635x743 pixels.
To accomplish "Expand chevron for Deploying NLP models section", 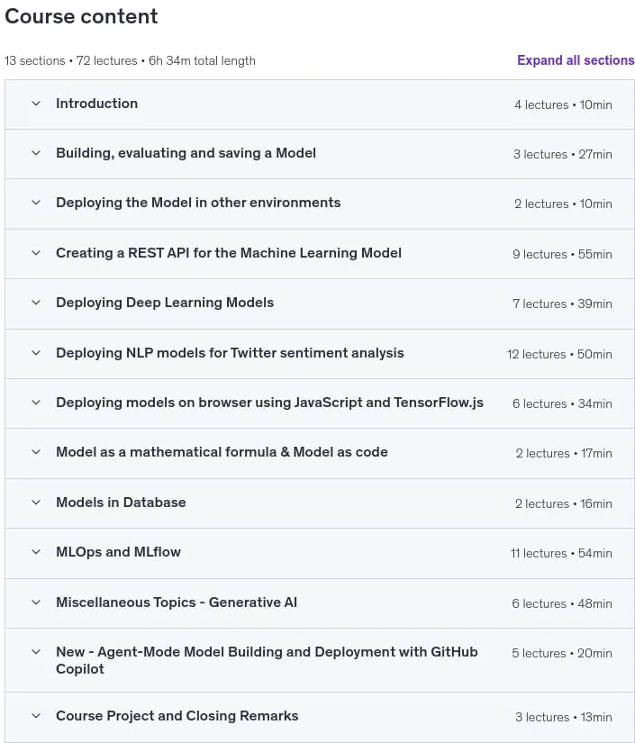I will click(36, 353).
